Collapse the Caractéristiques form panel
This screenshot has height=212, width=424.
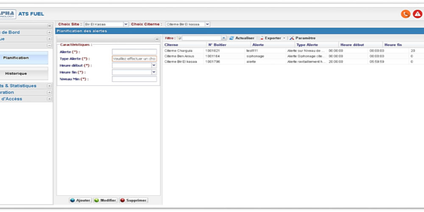157,39
